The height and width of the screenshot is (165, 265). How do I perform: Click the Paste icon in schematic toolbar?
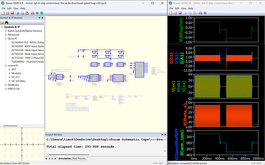coord(27,13)
